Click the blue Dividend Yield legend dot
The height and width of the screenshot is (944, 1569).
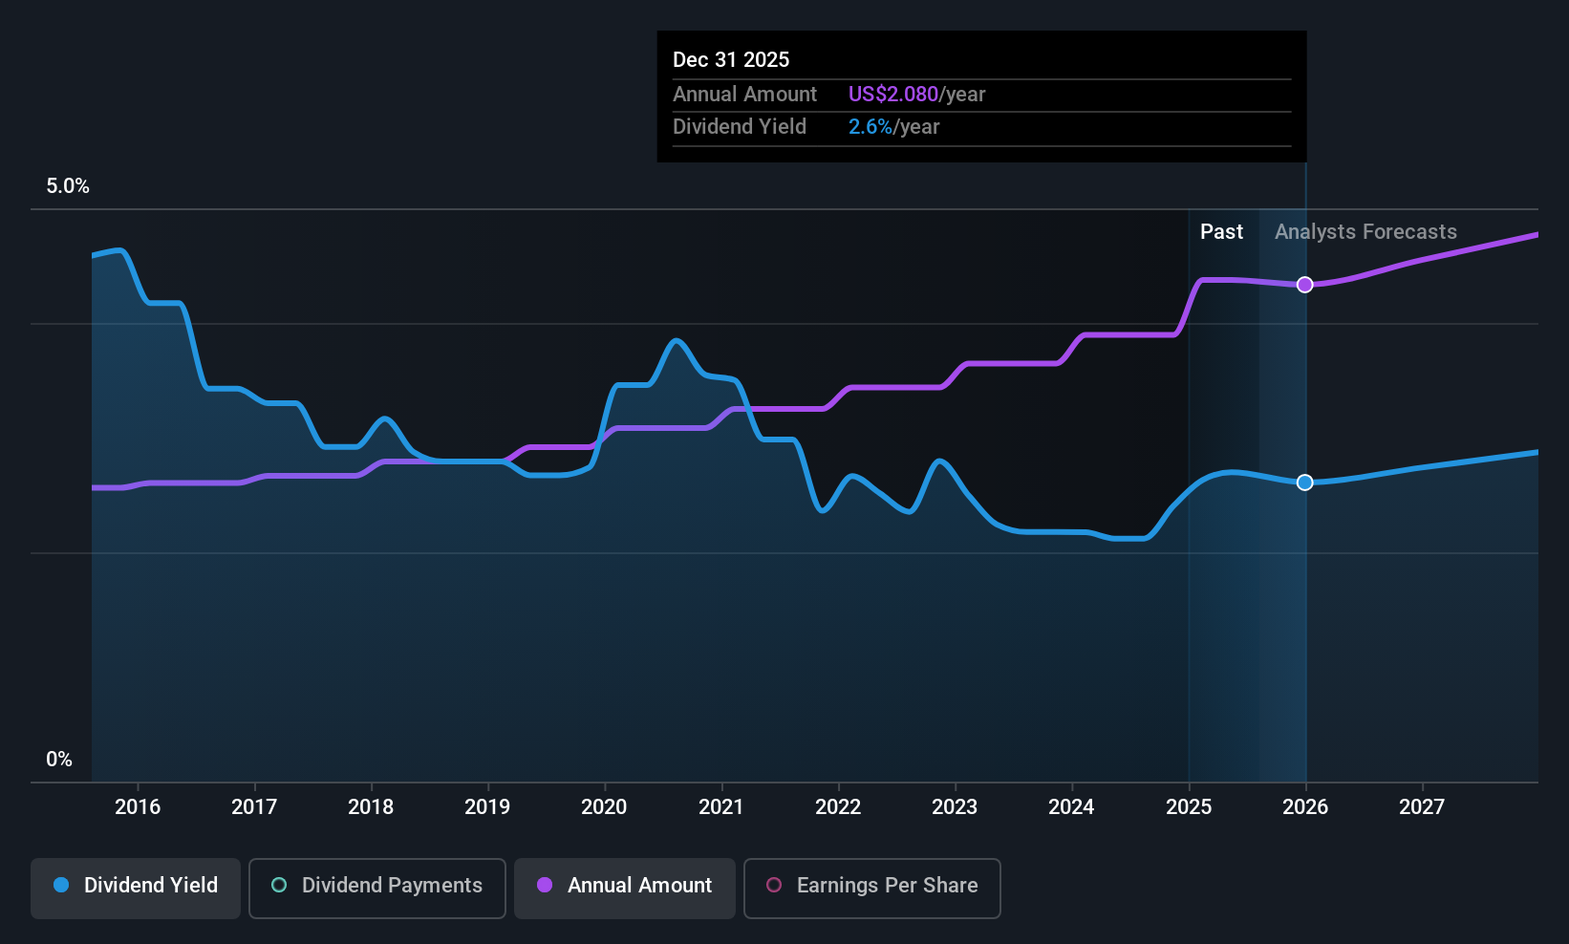coord(61,885)
